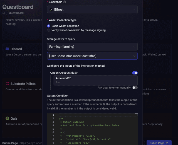Click the Quiz icon
This screenshot has width=178, height=145.
(8, 119)
